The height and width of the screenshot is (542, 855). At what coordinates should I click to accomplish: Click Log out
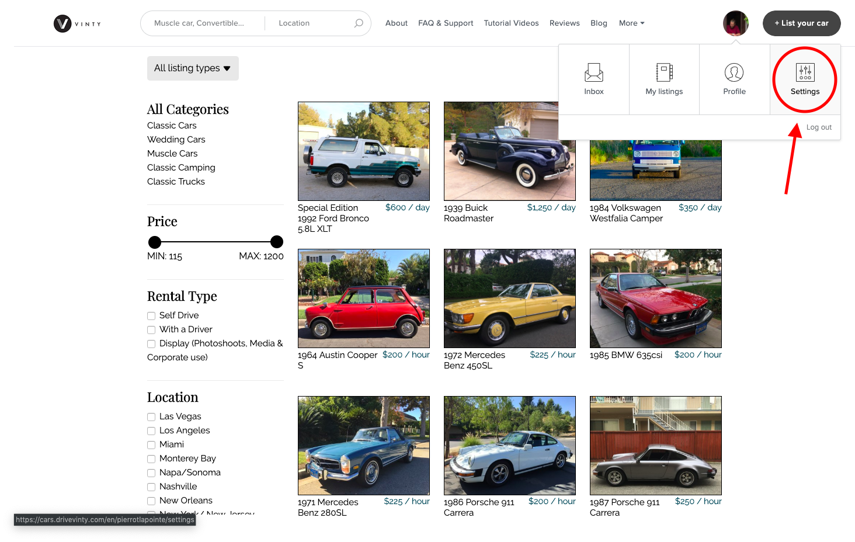pyautogui.click(x=819, y=127)
